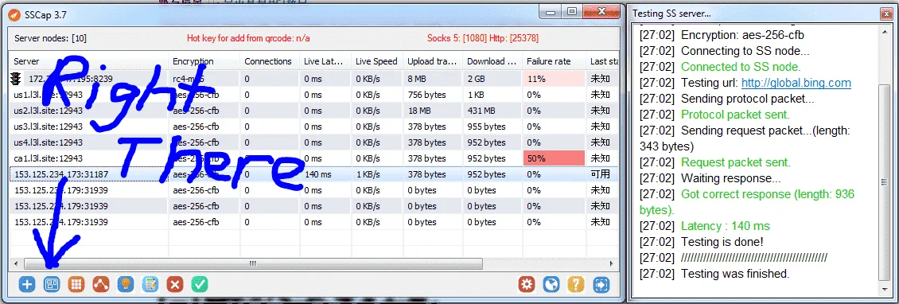Maximize the SSCap 3.7 window
Screen dimensions: 899x304
coord(572,11)
